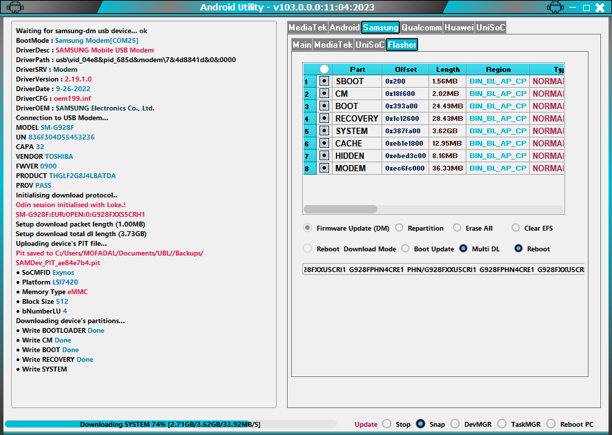This screenshot has height=435, width=612.
Task: Select the Reboot Download Mode radio option
Action: tap(308, 249)
